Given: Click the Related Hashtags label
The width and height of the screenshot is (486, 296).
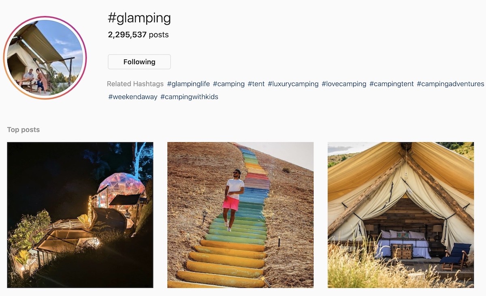Looking at the screenshot, I should tap(135, 84).
